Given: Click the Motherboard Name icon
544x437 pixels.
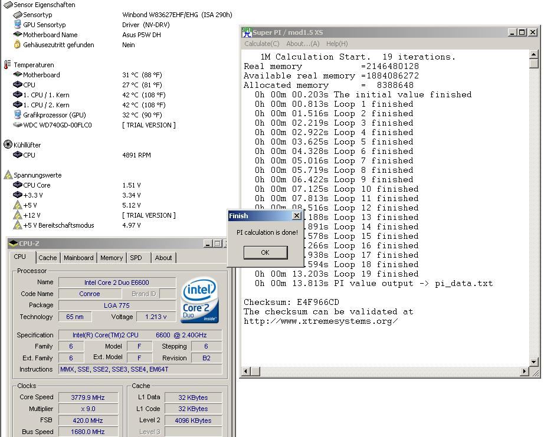Looking at the screenshot, I should [17, 34].
